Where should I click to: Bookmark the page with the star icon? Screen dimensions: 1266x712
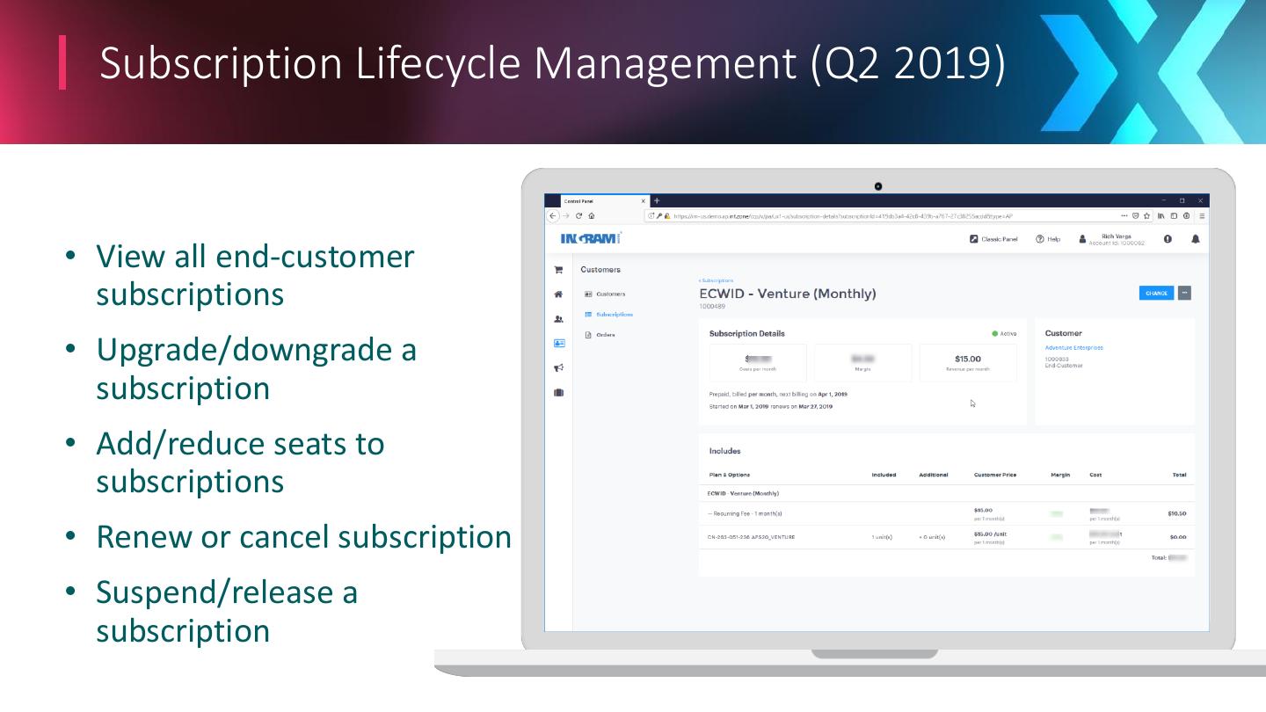click(1147, 215)
